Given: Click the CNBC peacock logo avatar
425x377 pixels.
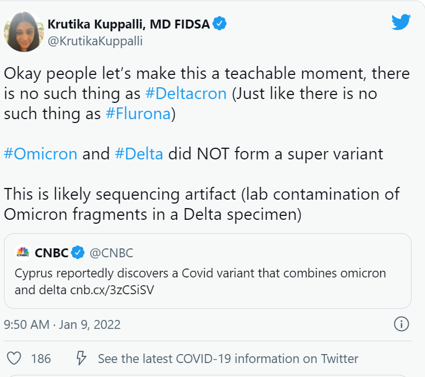Looking at the screenshot, I should [x=23, y=253].
